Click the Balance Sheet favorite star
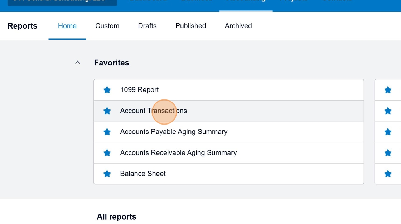 tap(107, 174)
